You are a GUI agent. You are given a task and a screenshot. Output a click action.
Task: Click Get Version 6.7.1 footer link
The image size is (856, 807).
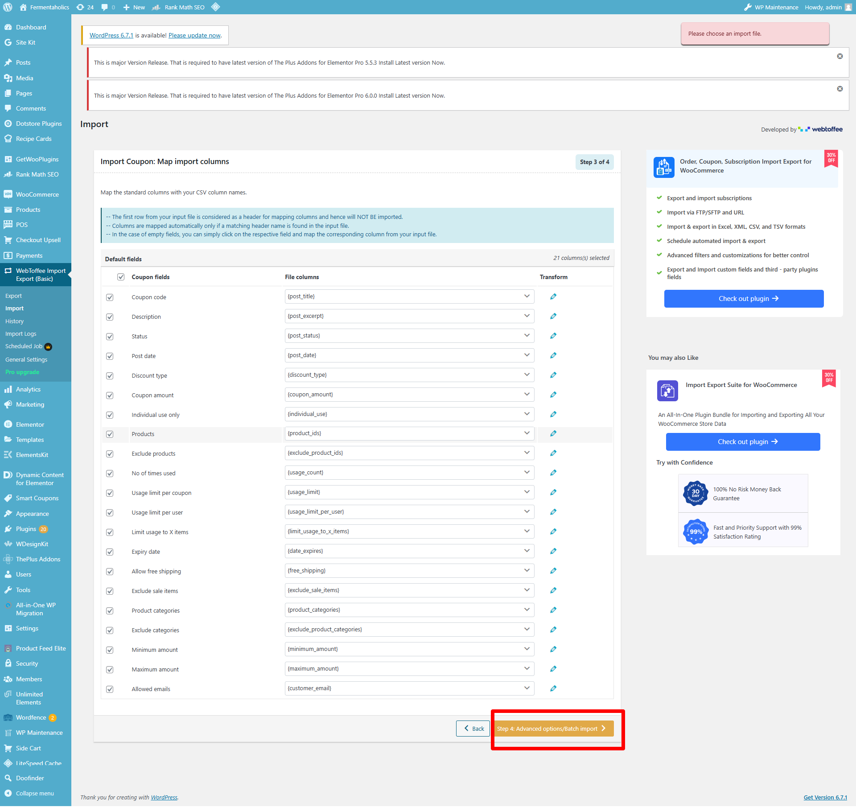point(825,798)
